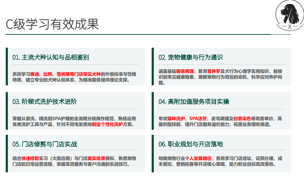This screenshot has height=176, width=304.
Task: Click heading 03. 阶梯式洗护技术进阶
Action: (45, 101)
